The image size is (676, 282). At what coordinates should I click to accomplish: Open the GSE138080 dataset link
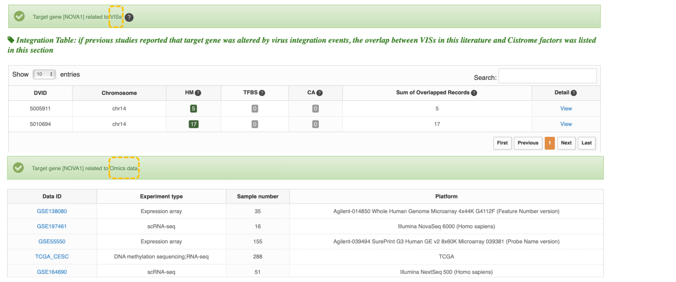click(x=52, y=211)
